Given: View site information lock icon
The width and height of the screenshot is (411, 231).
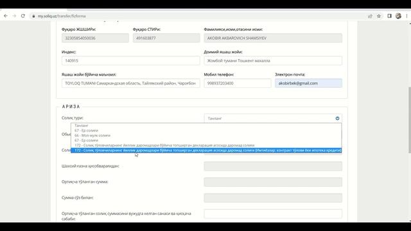Looking at the screenshot, I should 33,16.
